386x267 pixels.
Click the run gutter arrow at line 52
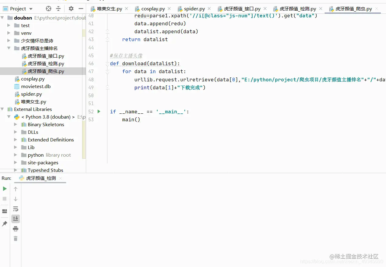99,112
